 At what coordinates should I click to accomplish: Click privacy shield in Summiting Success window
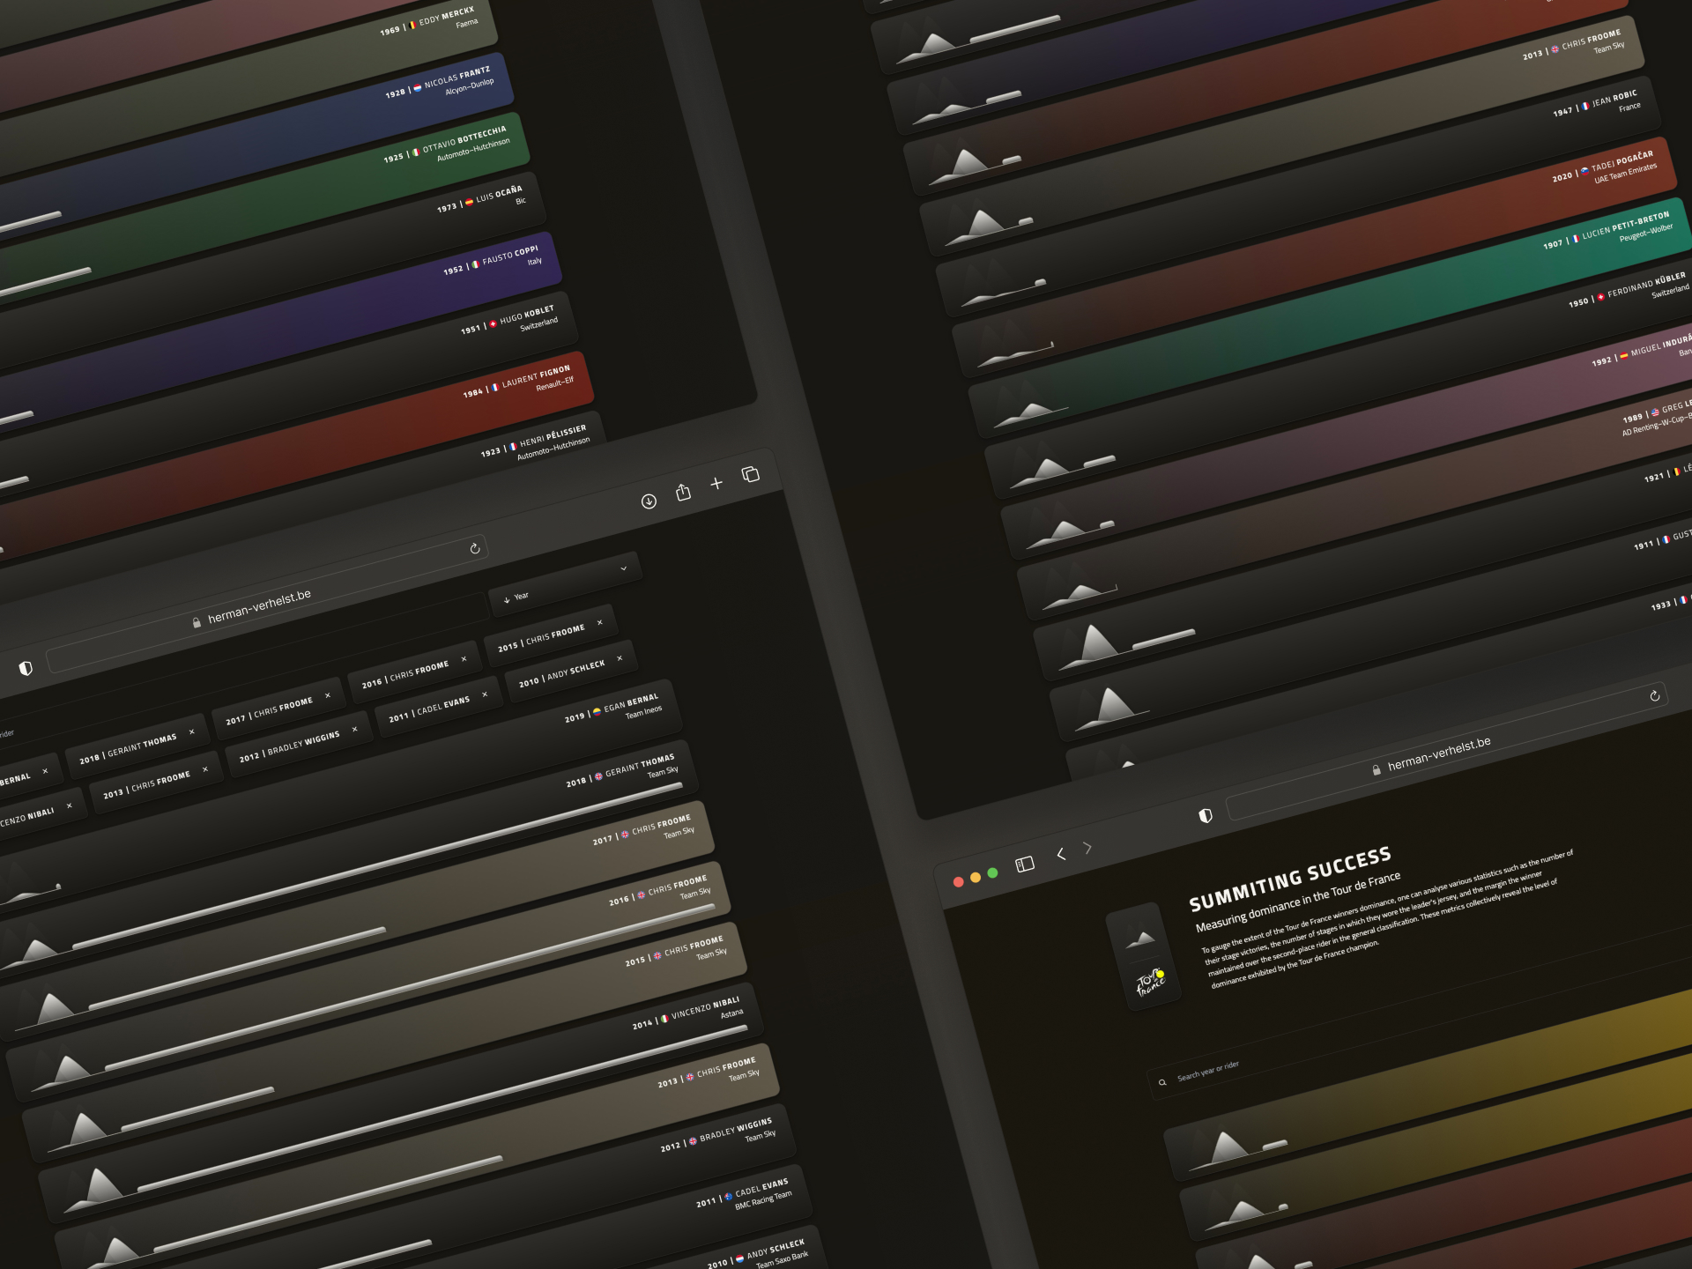pos(1206,815)
